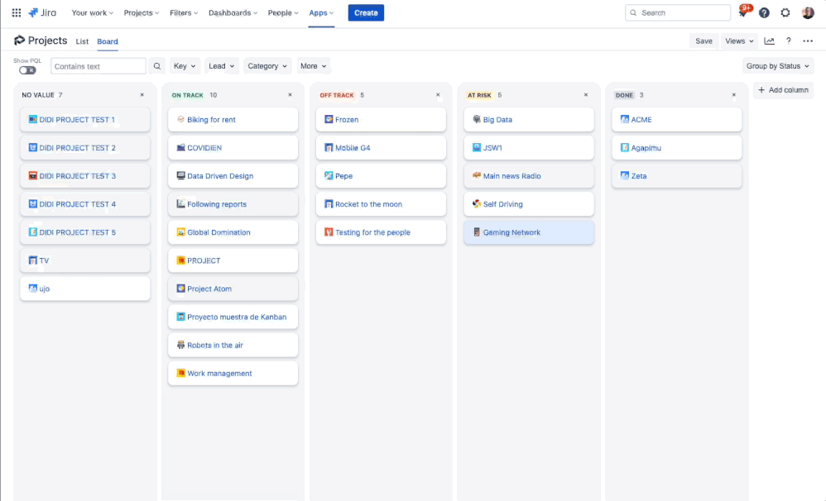Viewport: 826px width, 501px height.
Task: Open notifications via the bell icon
Action: click(744, 12)
